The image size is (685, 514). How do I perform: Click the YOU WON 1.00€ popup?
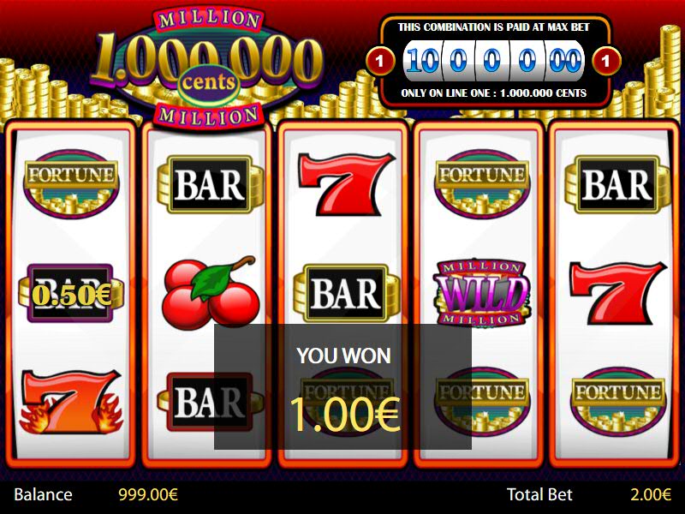(343, 387)
